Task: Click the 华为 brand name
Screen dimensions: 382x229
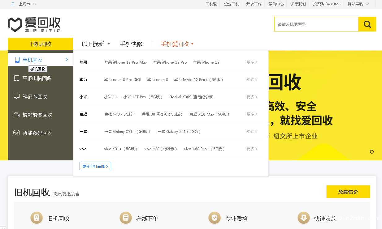Action: [x=83, y=80]
